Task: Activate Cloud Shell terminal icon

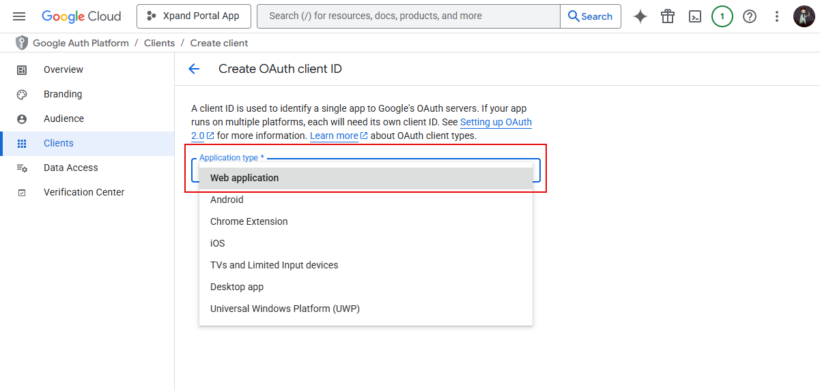Action: click(x=695, y=16)
